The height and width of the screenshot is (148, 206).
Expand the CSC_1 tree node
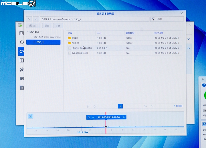34,42
